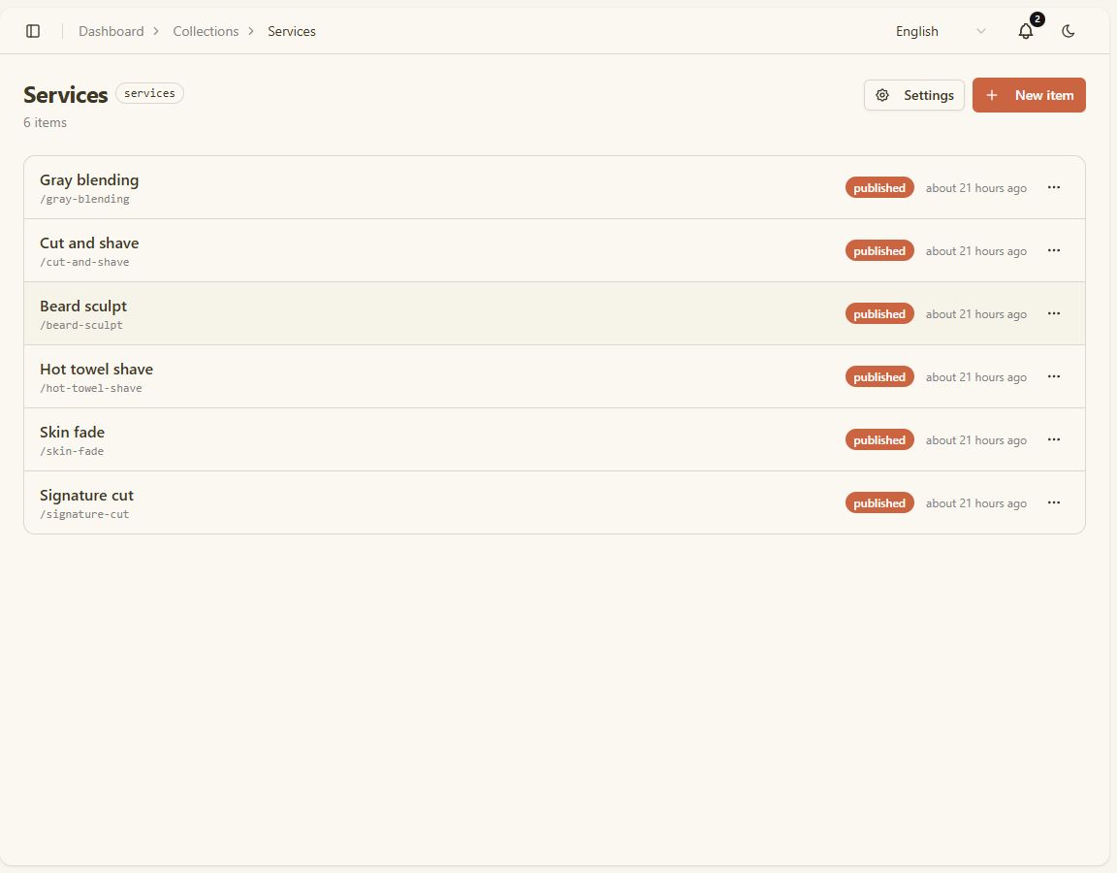
Task: Switch to dark mode moon icon
Action: [1068, 31]
